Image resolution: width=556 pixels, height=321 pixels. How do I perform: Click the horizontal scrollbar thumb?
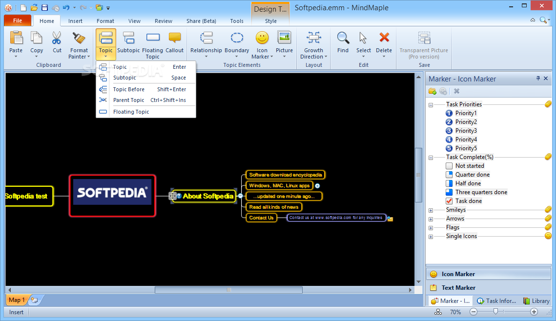pyautogui.click(x=229, y=290)
